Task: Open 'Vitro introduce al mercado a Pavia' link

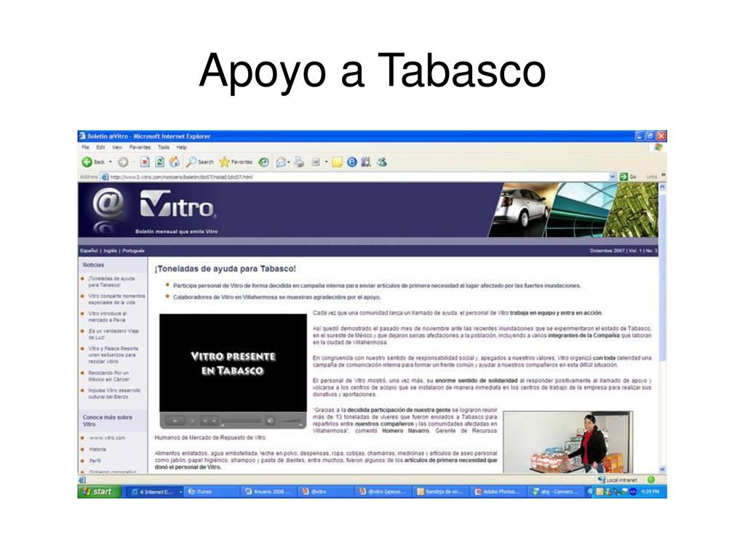Action: (x=108, y=317)
